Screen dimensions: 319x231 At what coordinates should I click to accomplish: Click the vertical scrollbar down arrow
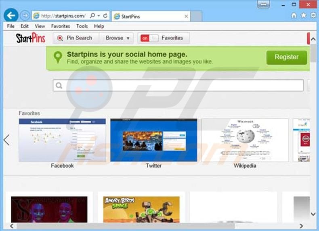click(313, 214)
